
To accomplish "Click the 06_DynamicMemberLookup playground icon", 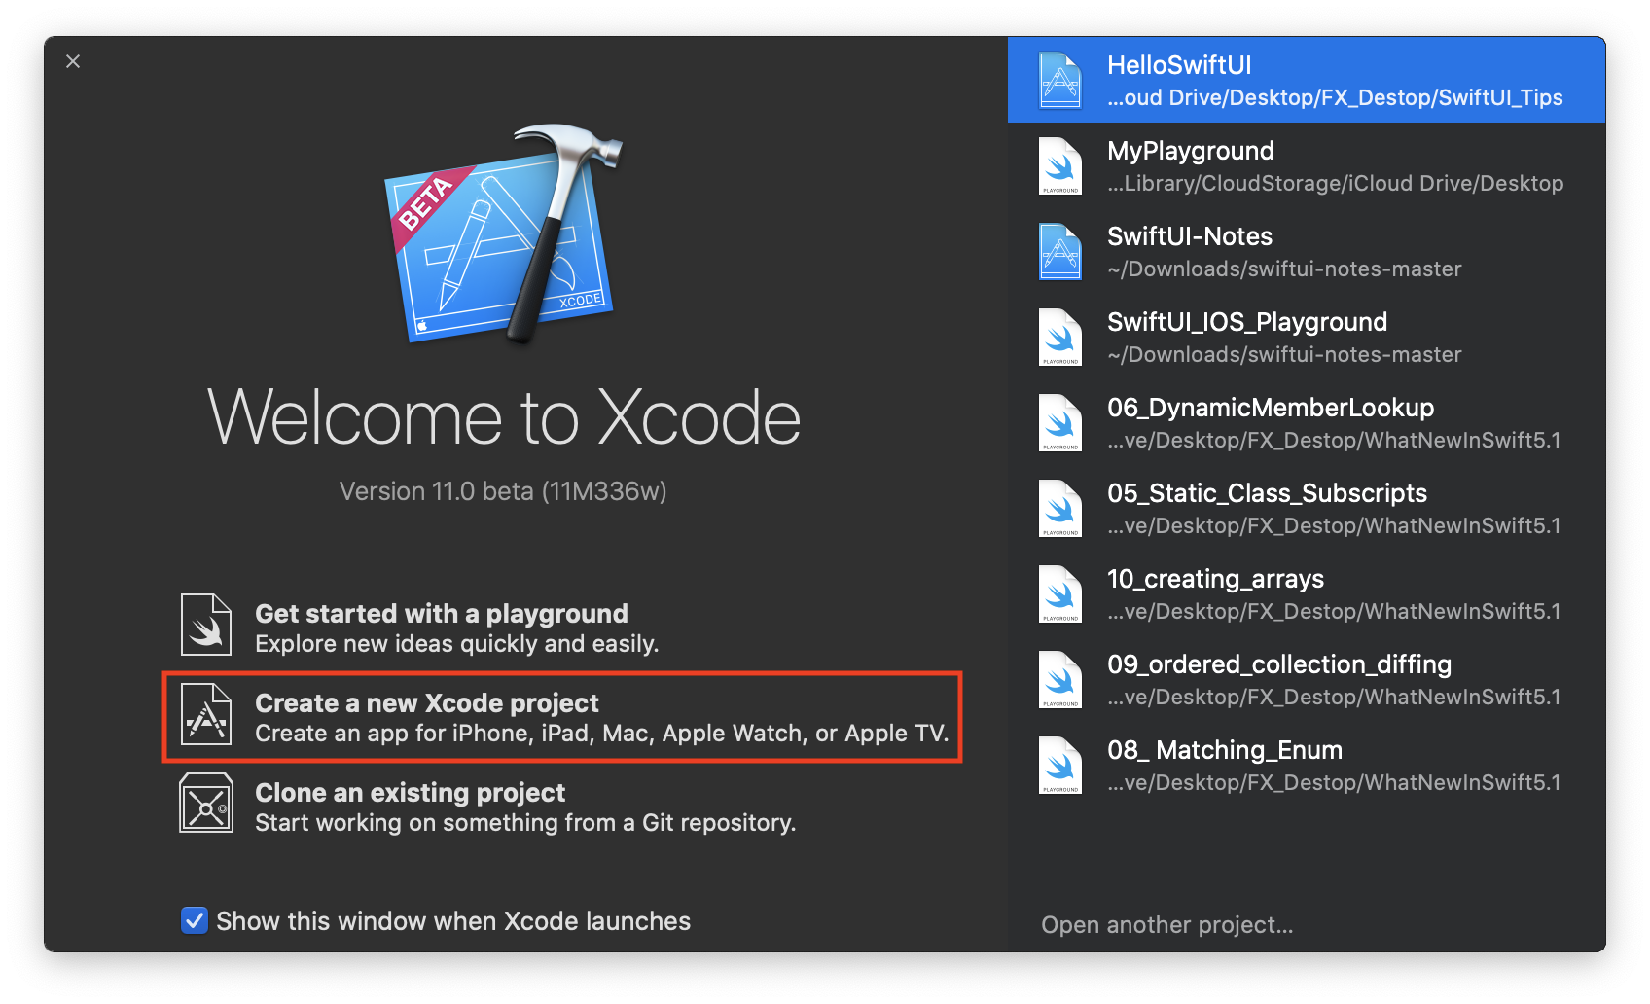I will [1060, 422].
